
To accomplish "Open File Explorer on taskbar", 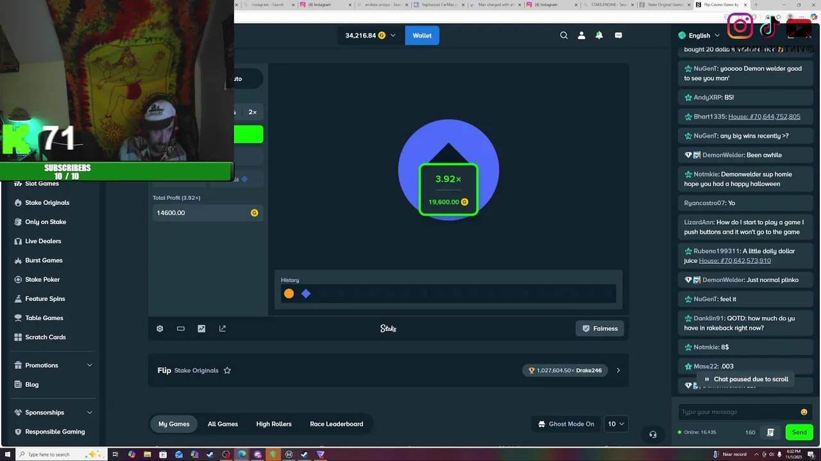I will (147, 455).
